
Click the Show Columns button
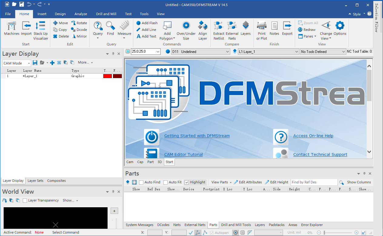coord(359,182)
